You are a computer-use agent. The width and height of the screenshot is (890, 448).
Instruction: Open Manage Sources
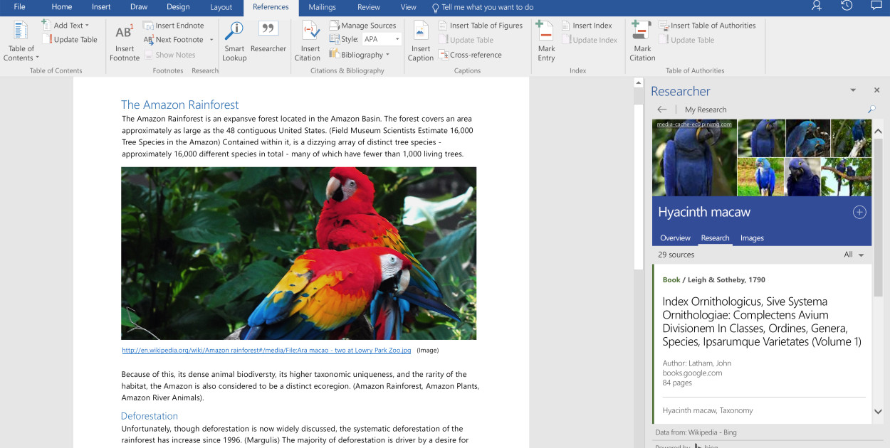point(363,26)
